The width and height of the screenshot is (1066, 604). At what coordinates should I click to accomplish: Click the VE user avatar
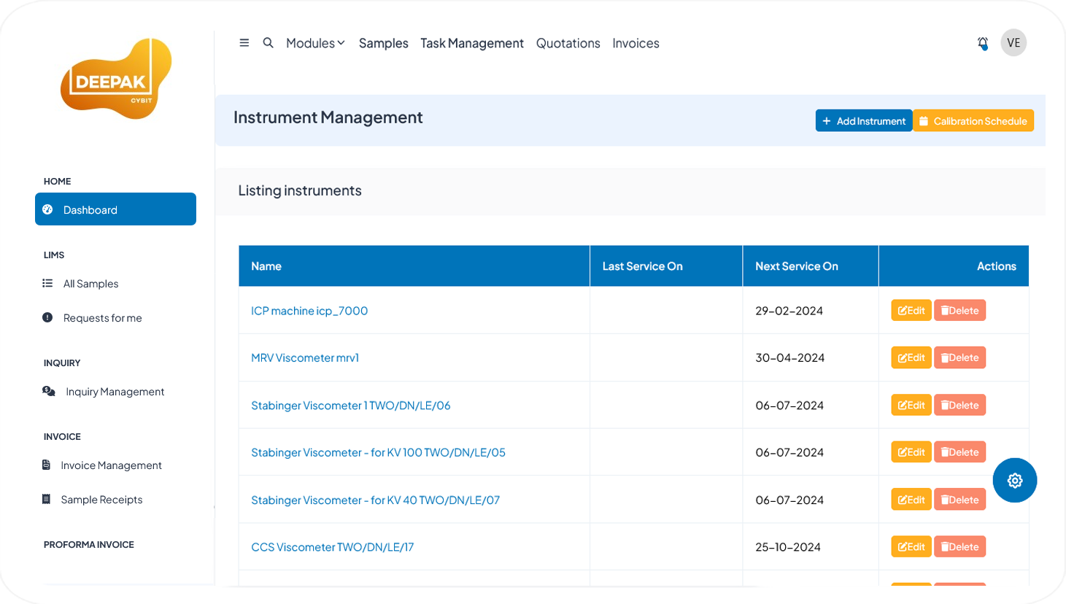tap(1013, 43)
